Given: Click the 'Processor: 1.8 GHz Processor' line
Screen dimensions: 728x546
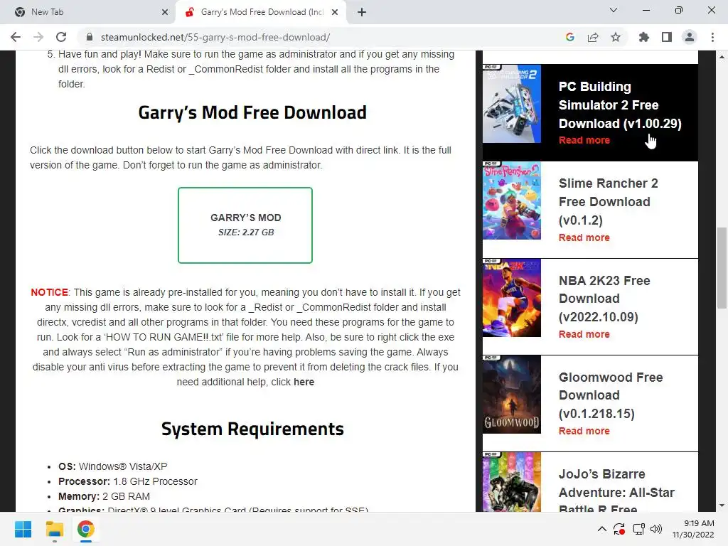Looking at the screenshot, I should tap(128, 481).
